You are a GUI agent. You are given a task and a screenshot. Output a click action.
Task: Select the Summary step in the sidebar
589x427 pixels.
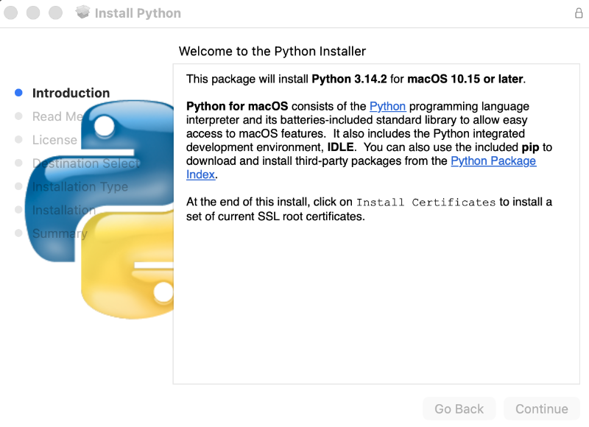pyautogui.click(x=59, y=234)
